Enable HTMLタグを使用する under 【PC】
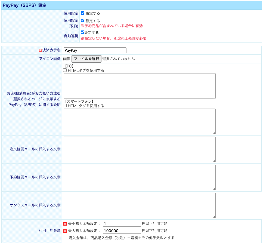The width and height of the screenshot is (263, 243). pyautogui.click(x=65, y=70)
